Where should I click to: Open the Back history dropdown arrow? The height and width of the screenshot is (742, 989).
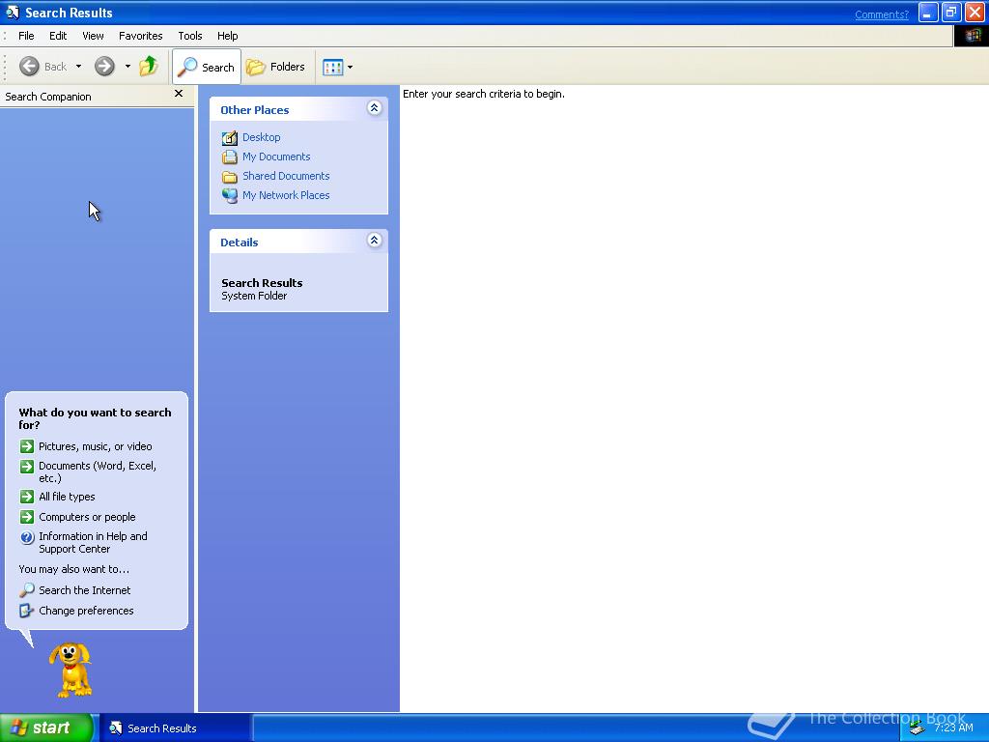(78, 67)
